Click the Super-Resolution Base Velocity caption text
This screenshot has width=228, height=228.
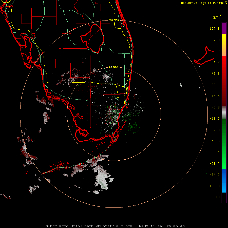(x=115, y=226)
